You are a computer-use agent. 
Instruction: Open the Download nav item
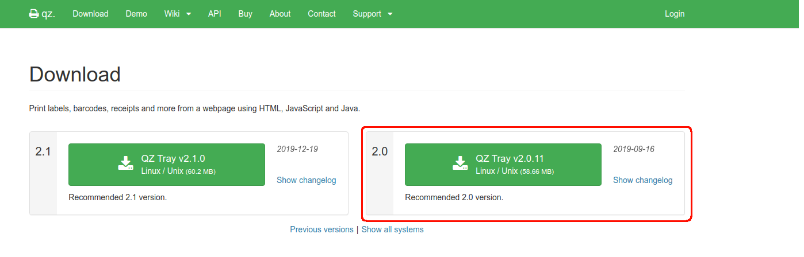click(90, 14)
